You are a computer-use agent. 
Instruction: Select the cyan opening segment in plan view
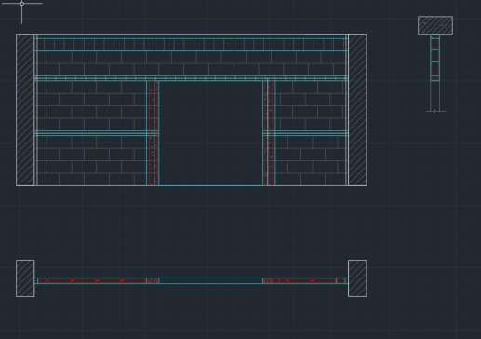[x=211, y=281]
